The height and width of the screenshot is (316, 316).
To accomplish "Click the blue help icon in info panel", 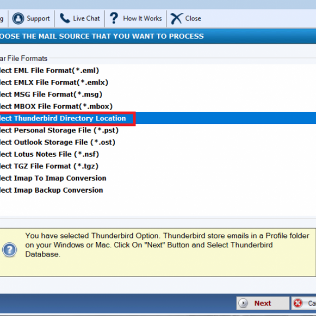I will coord(9,250).
